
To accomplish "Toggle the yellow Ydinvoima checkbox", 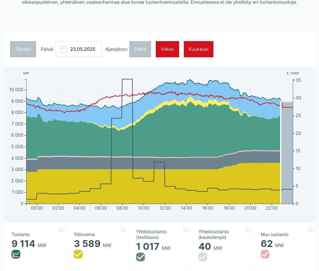I will [78, 254].
